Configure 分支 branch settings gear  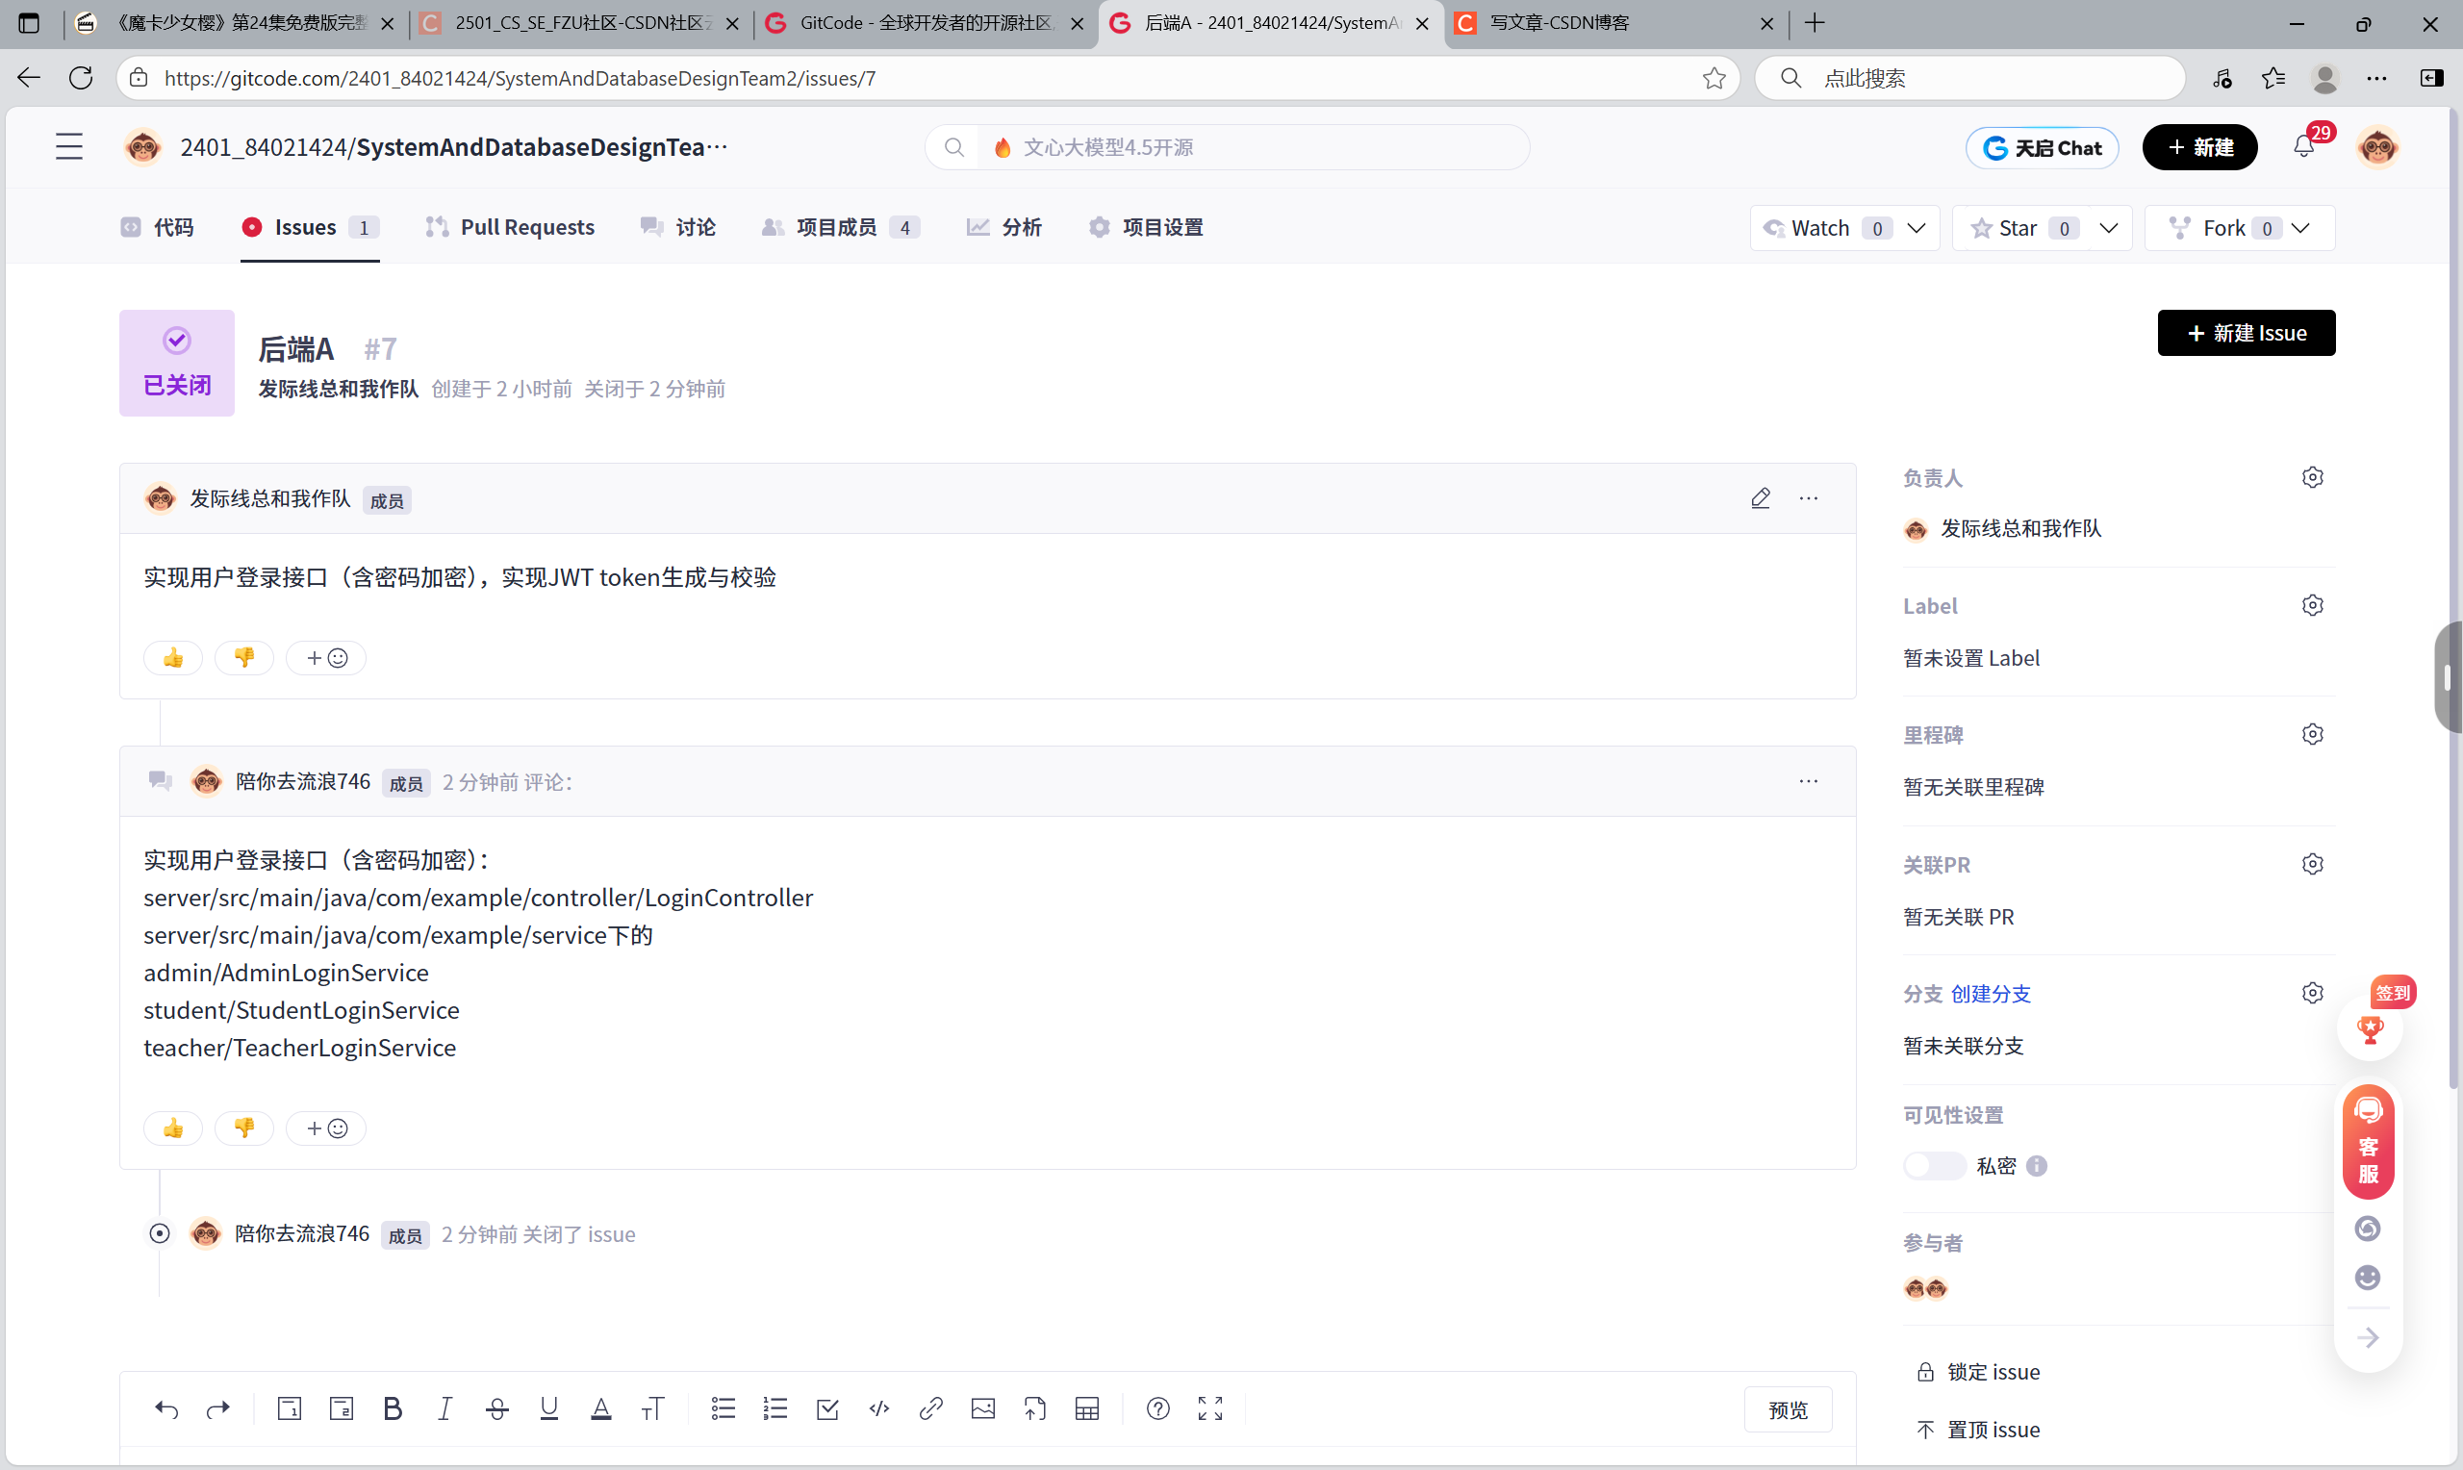point(2312,993)
